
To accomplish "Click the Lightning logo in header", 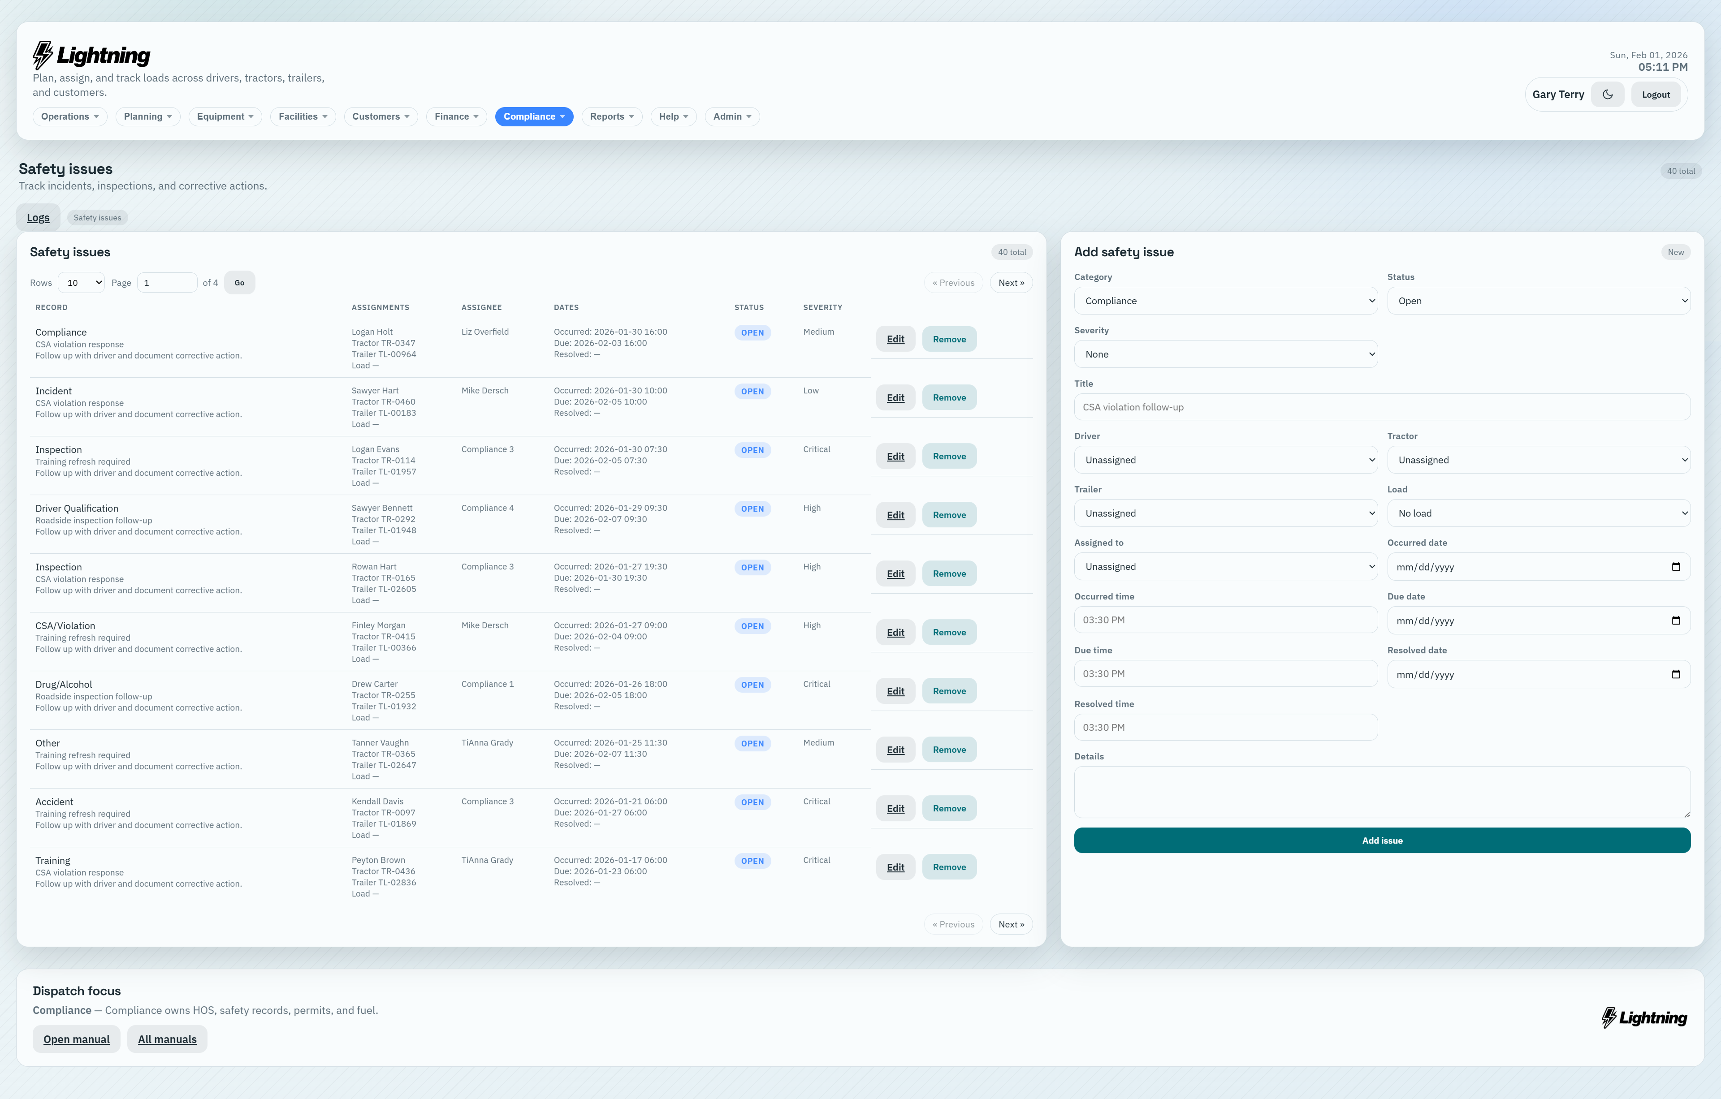I will pos(91,55).
